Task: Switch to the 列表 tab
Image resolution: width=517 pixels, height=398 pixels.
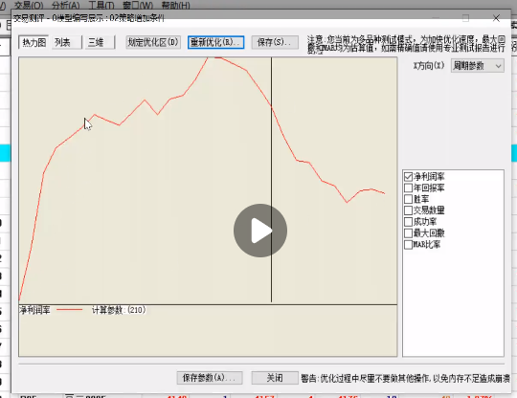Action: point(67,42)
